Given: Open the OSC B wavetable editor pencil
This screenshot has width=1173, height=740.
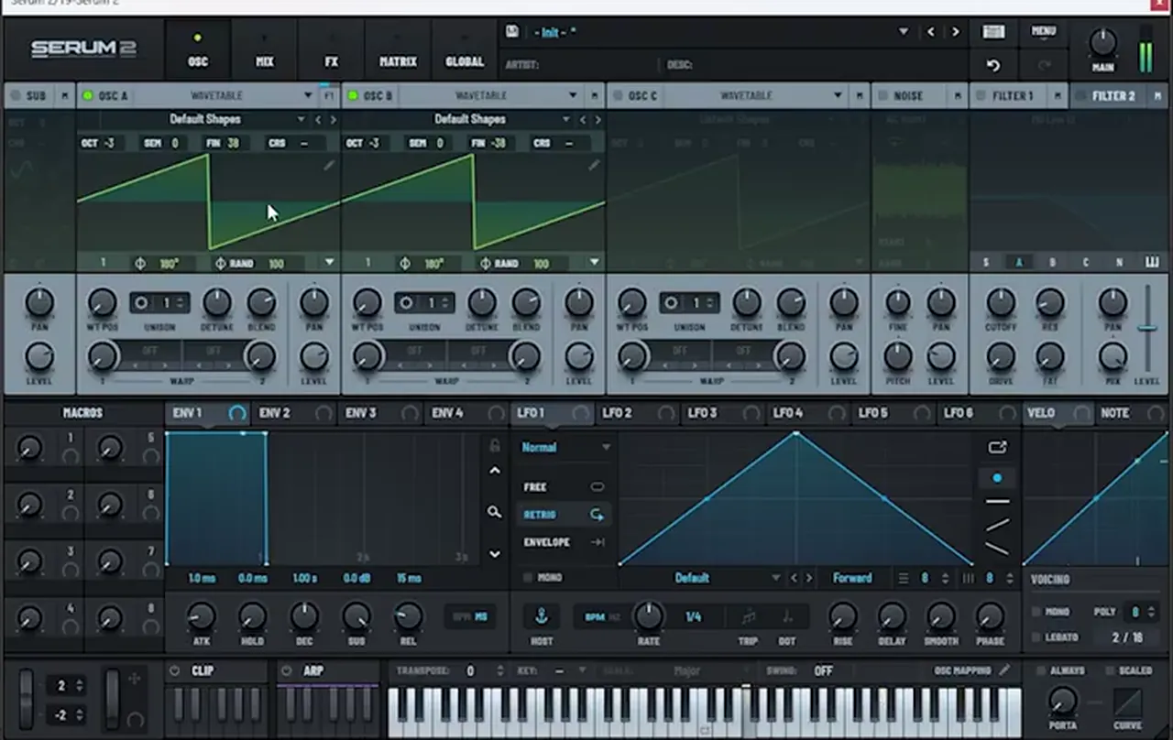Looking at the screenshot, I should coord(594,165).
